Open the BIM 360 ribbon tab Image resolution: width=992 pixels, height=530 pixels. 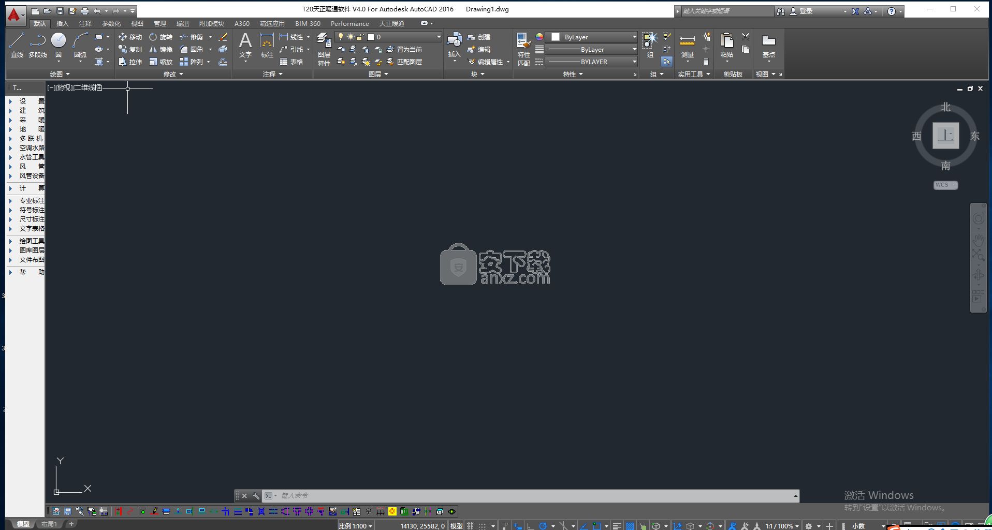pyautogui.click(x=308, y=23)
